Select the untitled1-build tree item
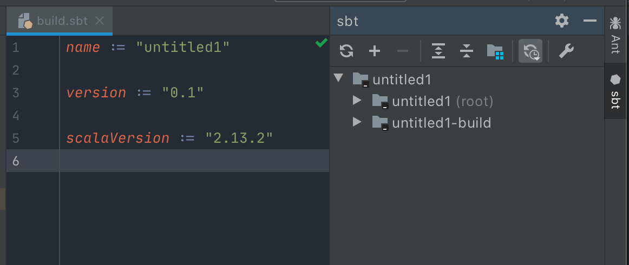The height and width of the screenshot is (265, 629). click(441, 123)
